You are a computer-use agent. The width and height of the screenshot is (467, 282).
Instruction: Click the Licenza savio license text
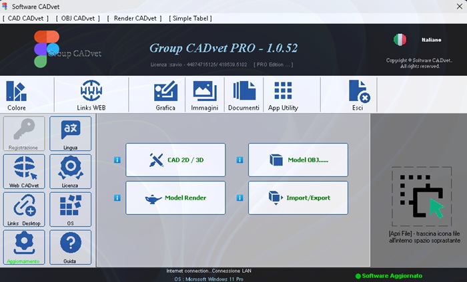(x=199, y=65)
